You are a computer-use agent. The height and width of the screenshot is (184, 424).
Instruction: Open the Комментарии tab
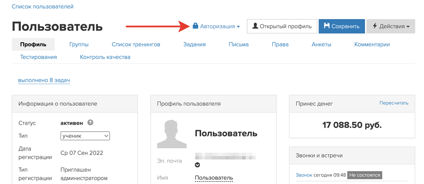point(372,44)
